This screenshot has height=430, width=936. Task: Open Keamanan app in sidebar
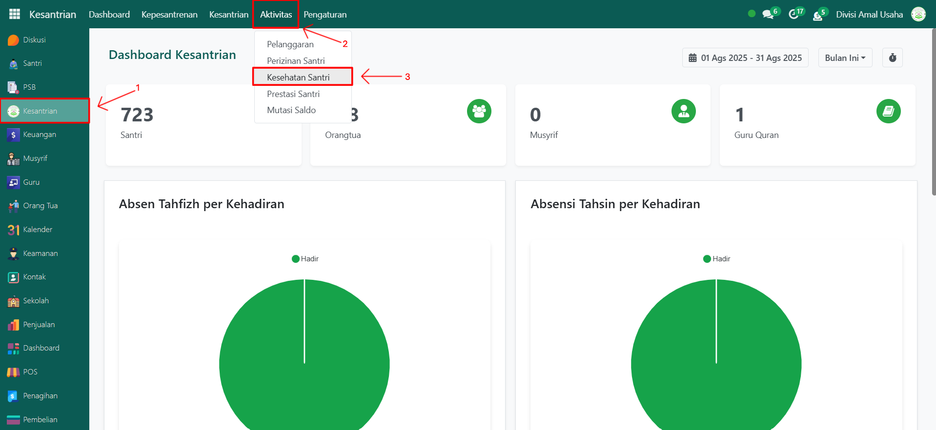40,254
